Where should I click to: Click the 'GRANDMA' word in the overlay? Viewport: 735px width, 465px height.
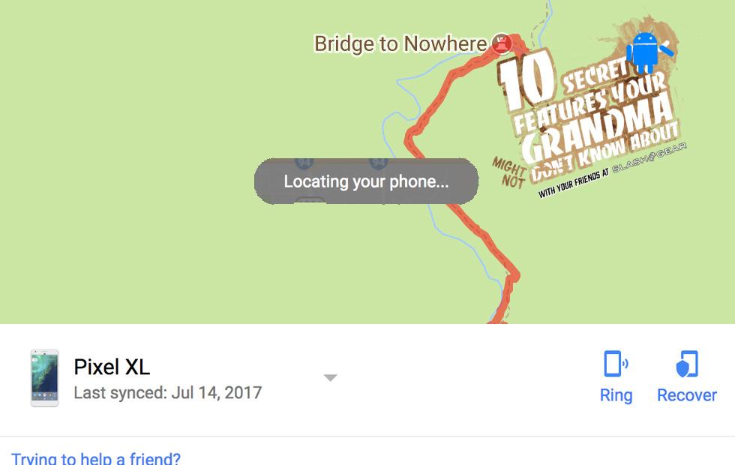[x=597, y=127]
